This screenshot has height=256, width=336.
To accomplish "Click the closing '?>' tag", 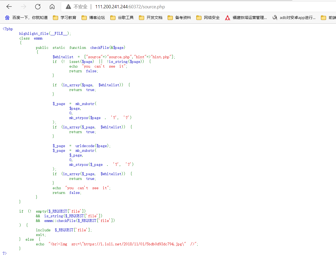I will [5, 253].
